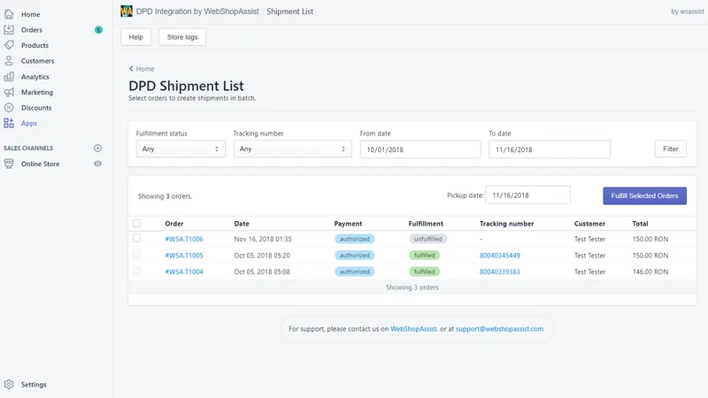This screenshot has width=708, height=398.
Task: Click the Tracking number column header
Action: pos(506,224)
